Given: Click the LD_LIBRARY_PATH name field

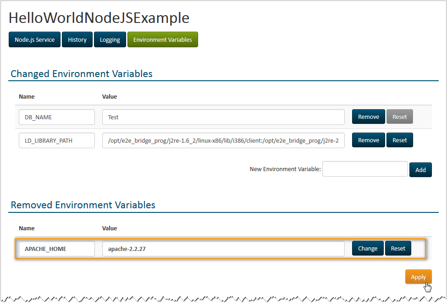Looking at the screenshot, I should [x=57, y=140].
